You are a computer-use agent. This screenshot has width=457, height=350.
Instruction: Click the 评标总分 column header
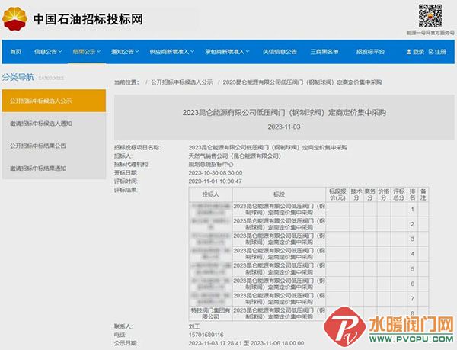(x=398, y=194)
